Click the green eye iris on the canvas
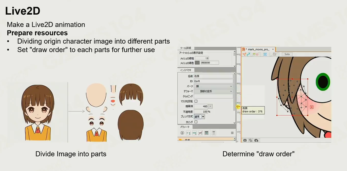Image resolution: width=347 pixels, height=171 pixels. (x=323, y=82)
